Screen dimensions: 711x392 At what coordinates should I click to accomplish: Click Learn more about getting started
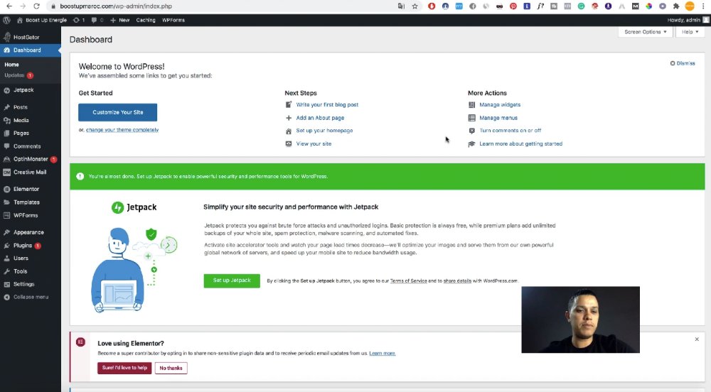520,143
